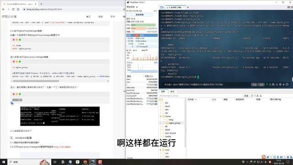The width and height of the screenshot is (293, 165).
Task: Select the etc folder in file tree
Action: (167, 113)
